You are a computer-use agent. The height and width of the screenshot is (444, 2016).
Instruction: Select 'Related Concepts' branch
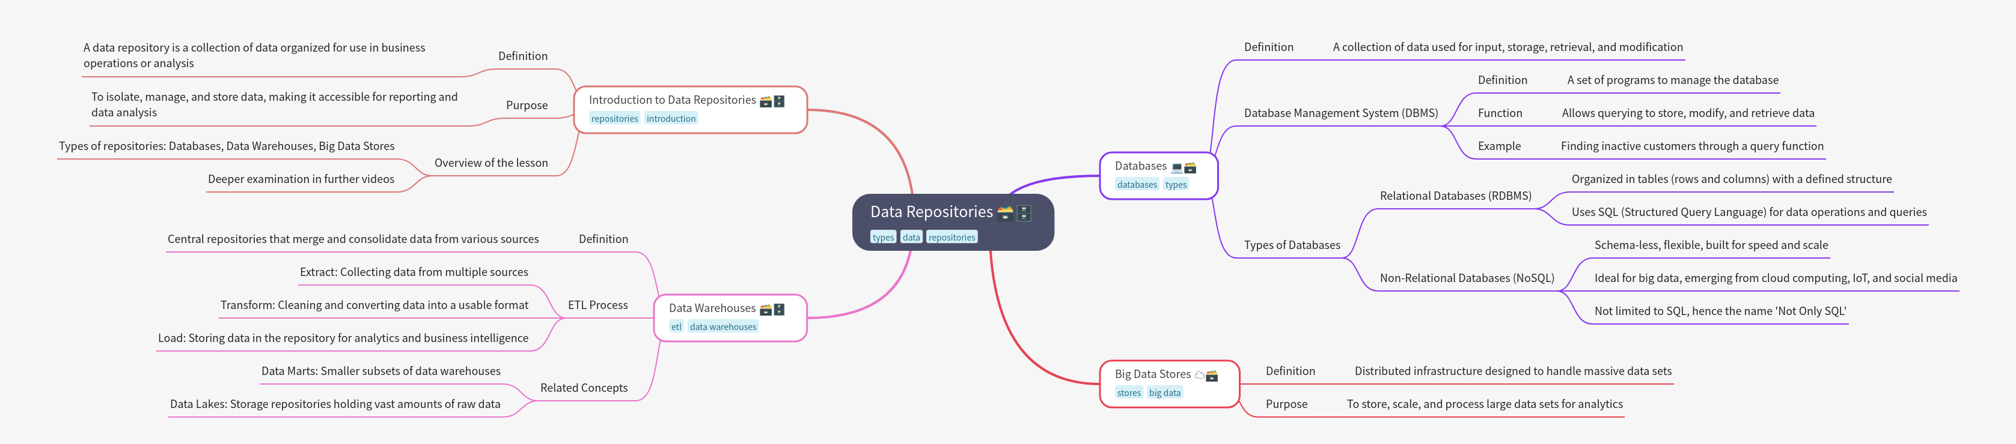coord(584,389)
